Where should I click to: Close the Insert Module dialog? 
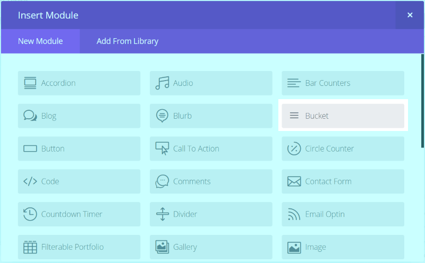[x=410, y=15]
